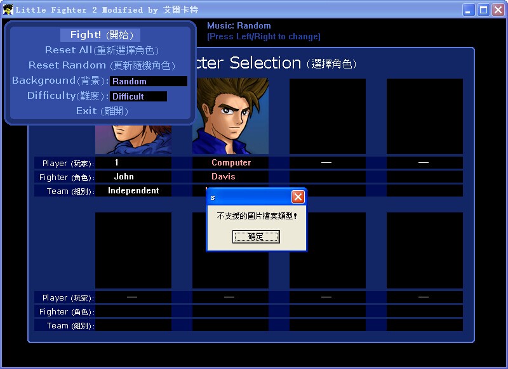Click the Difficulty (難度) label
The width and height of the screenshot is (508, 369).
click(68, 96)
